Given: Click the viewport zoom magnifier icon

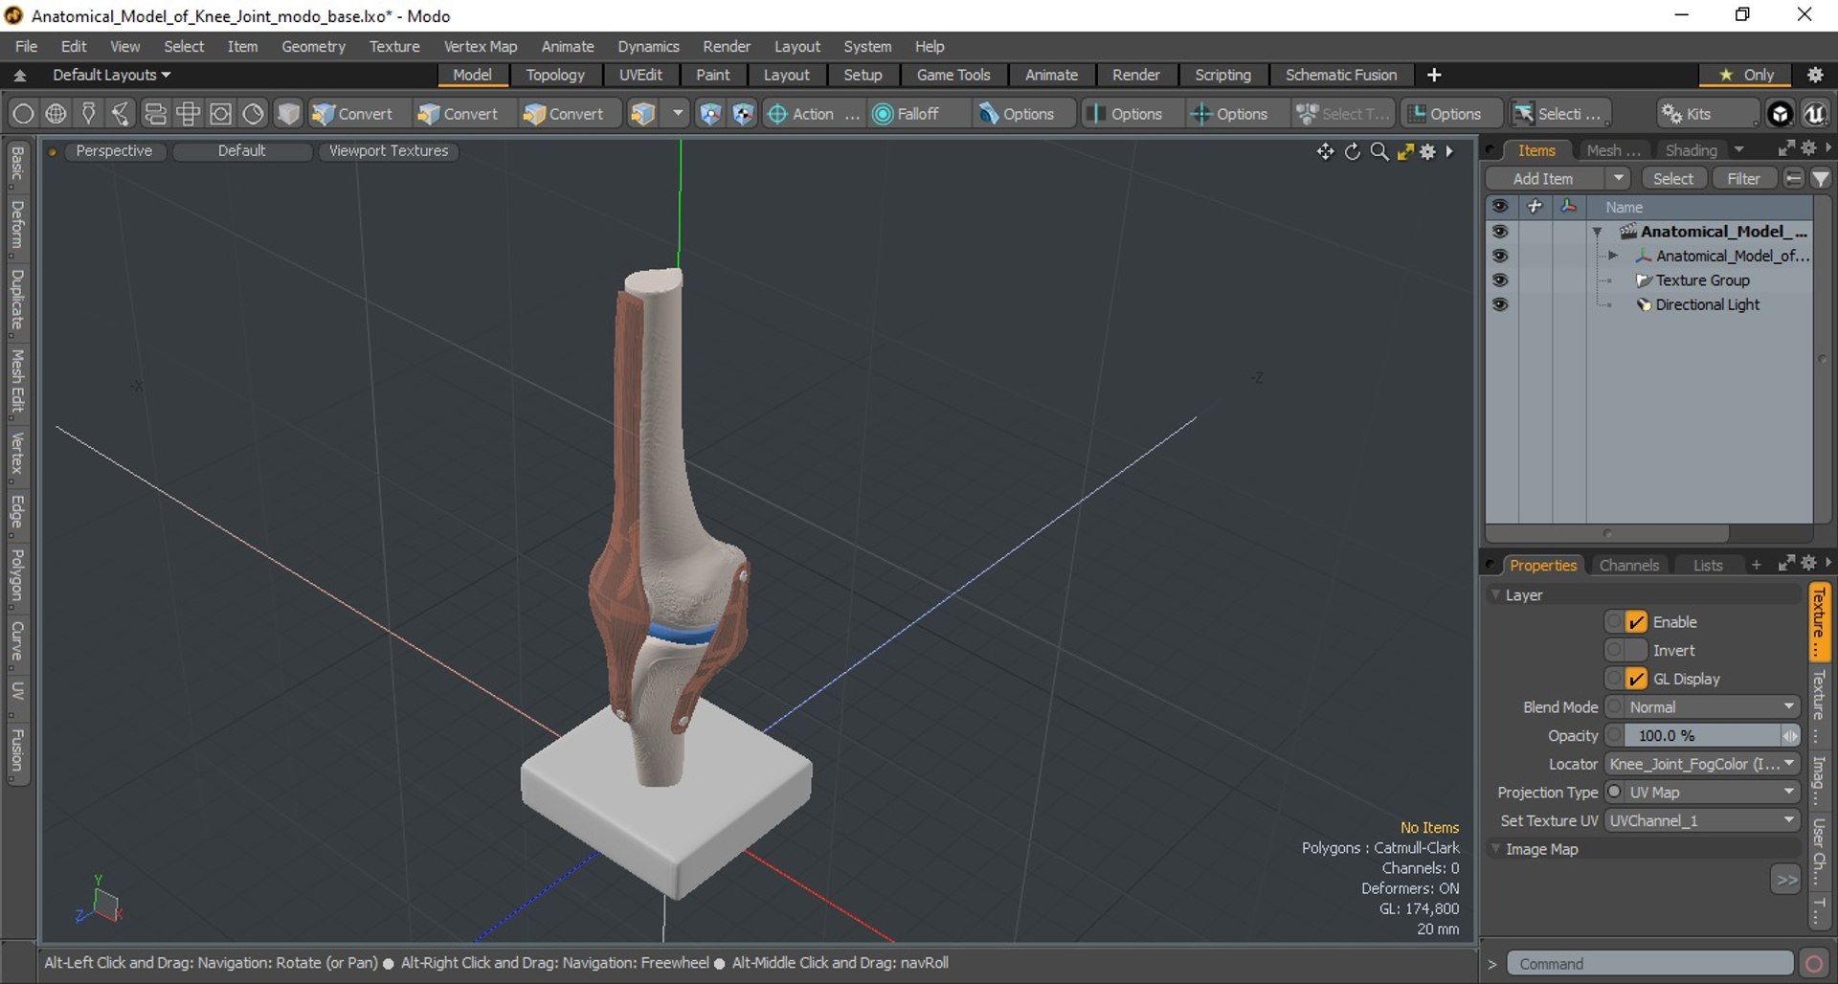Looking at the screenshot, I should tap(1378, 151).
